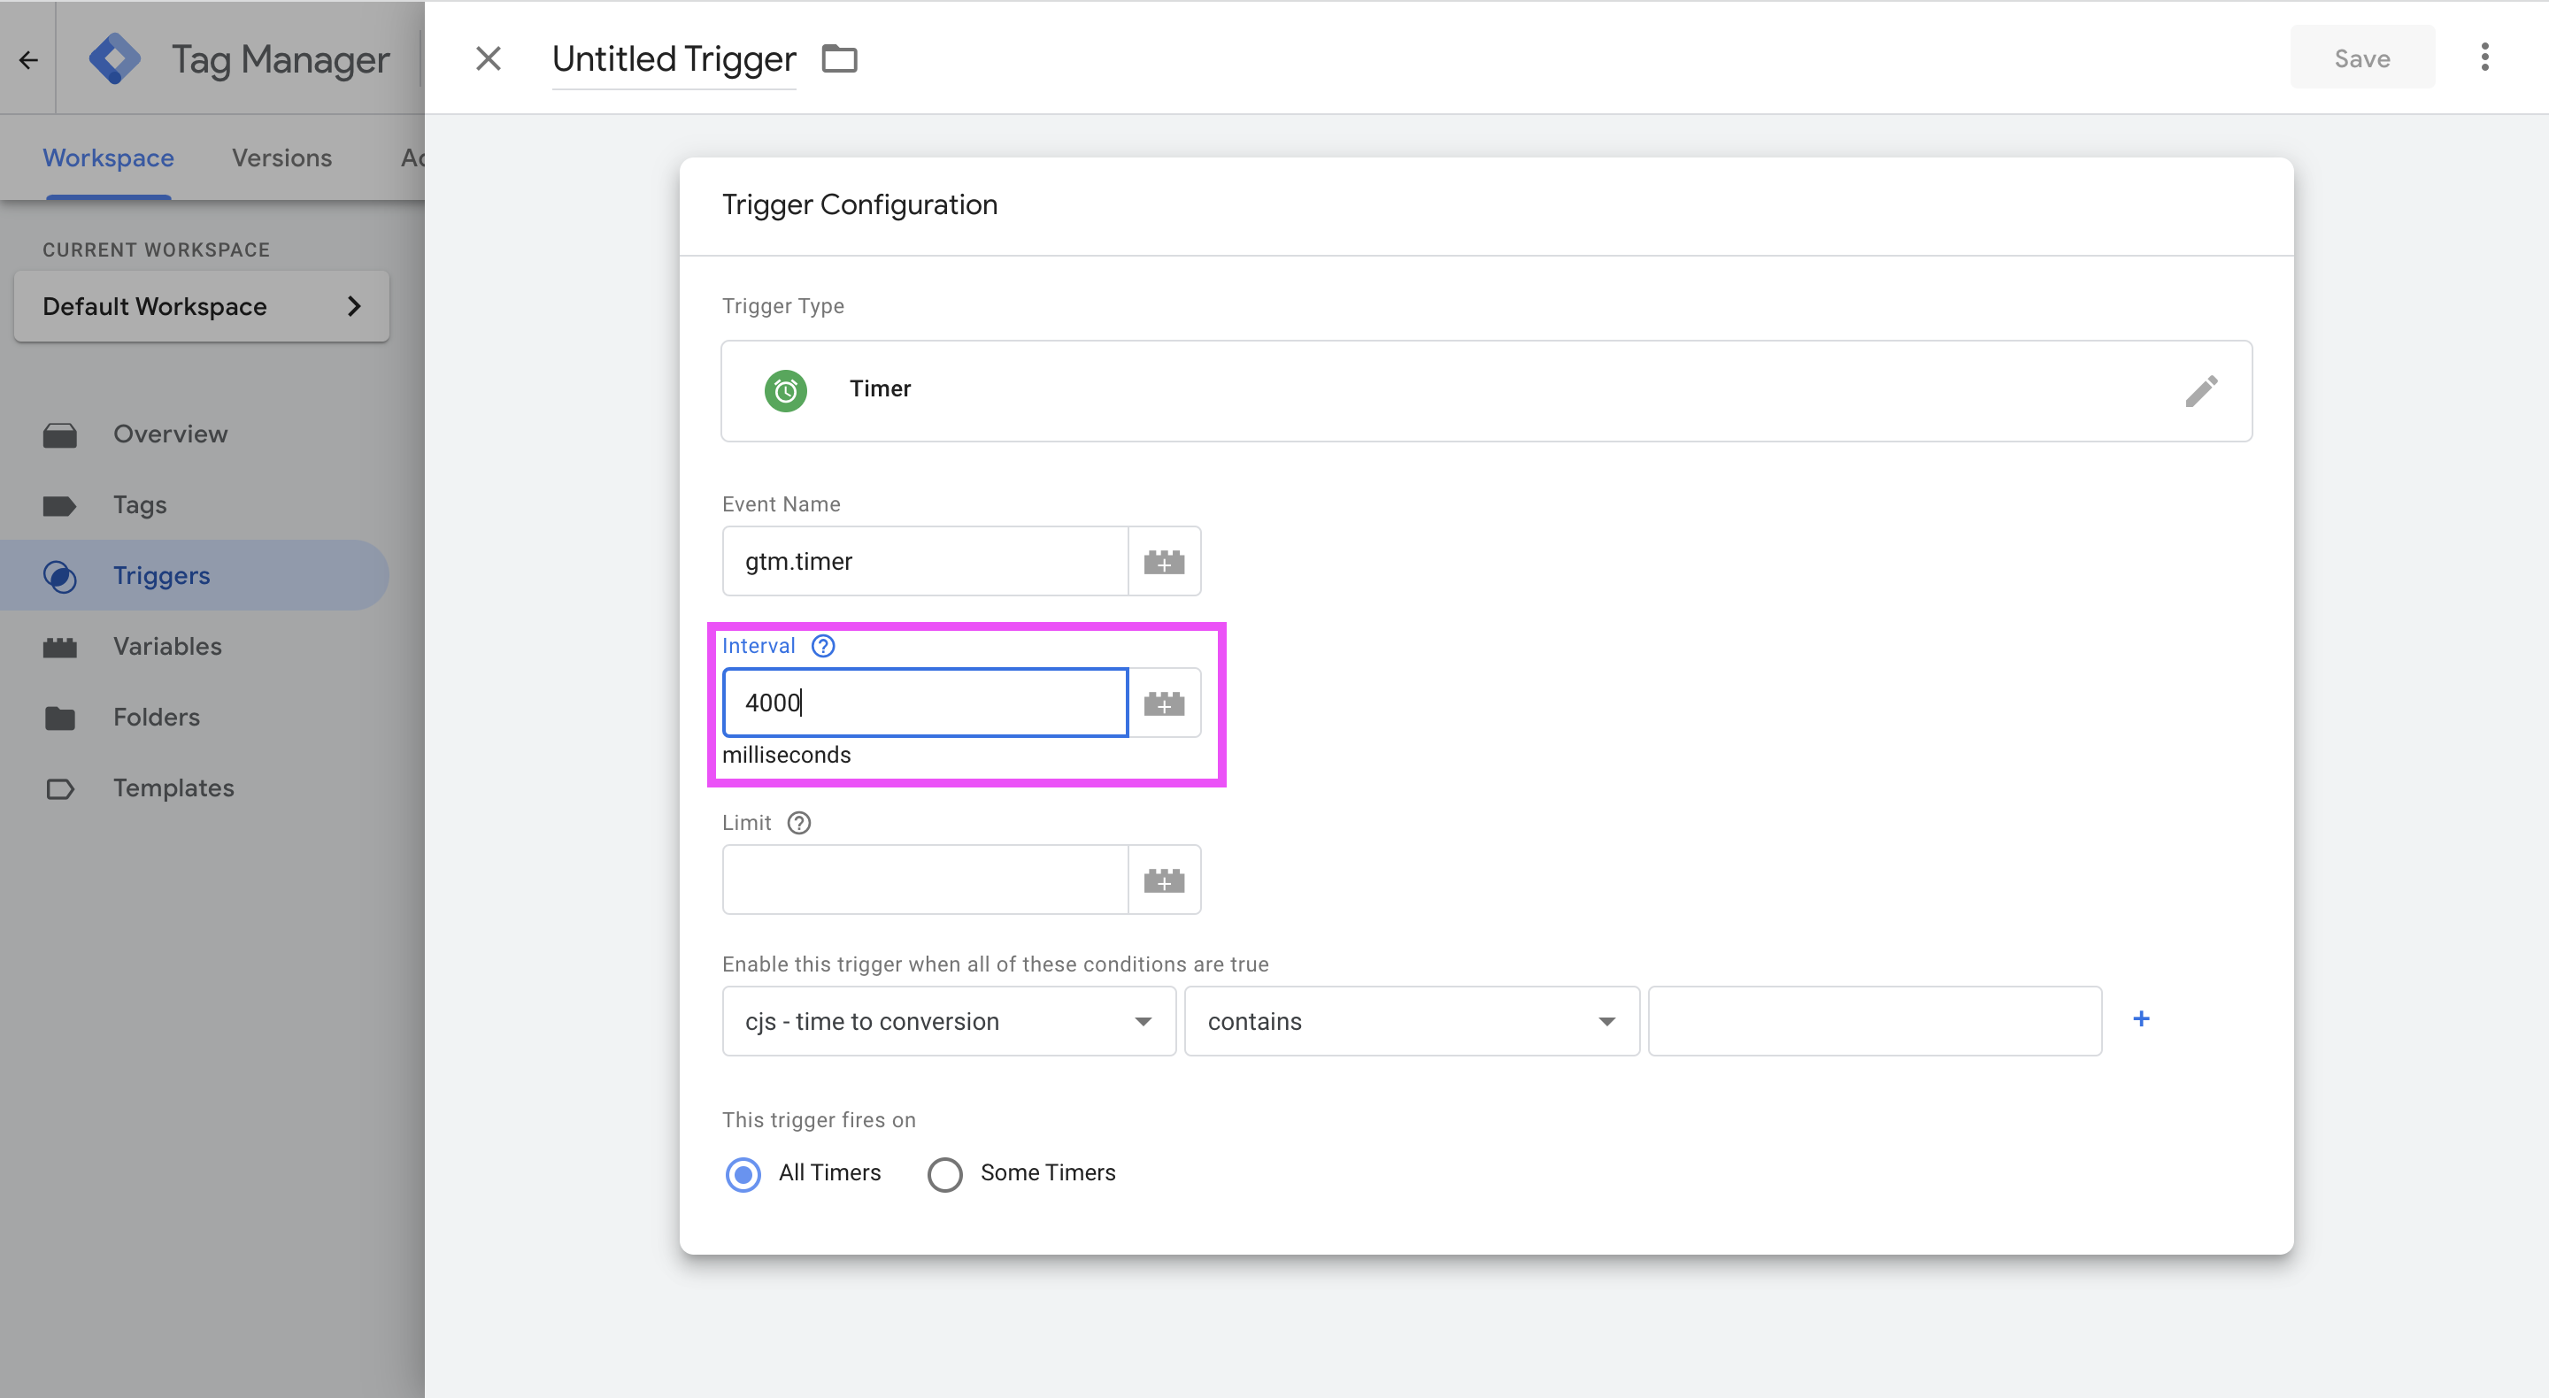Open Variables in the sidebar

[x=167, y=647]
